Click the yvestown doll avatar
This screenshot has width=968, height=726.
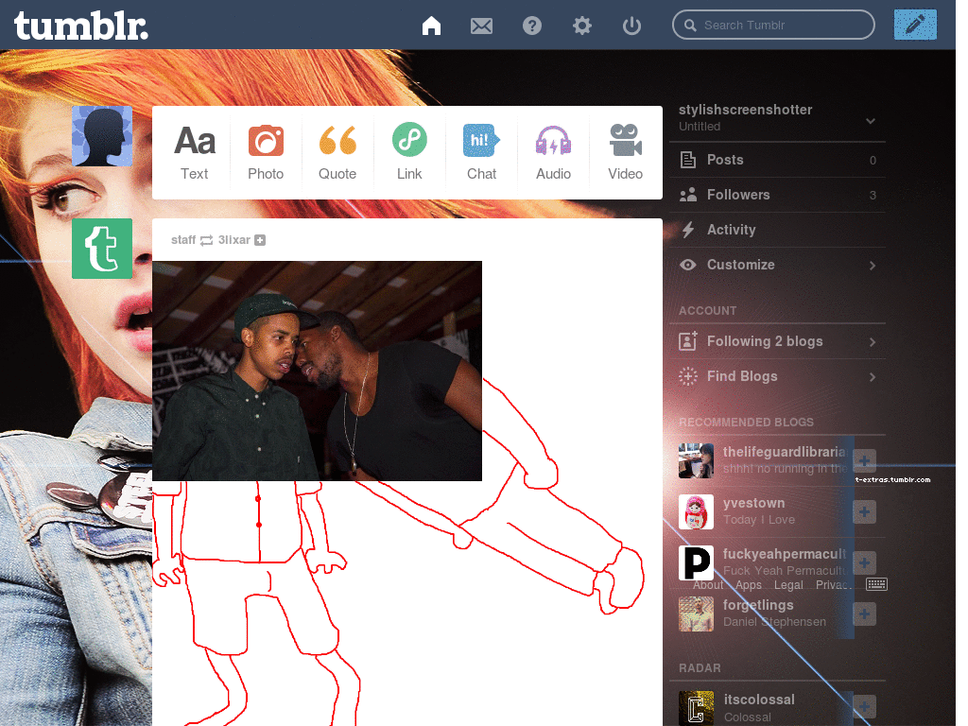coord(696,511)
